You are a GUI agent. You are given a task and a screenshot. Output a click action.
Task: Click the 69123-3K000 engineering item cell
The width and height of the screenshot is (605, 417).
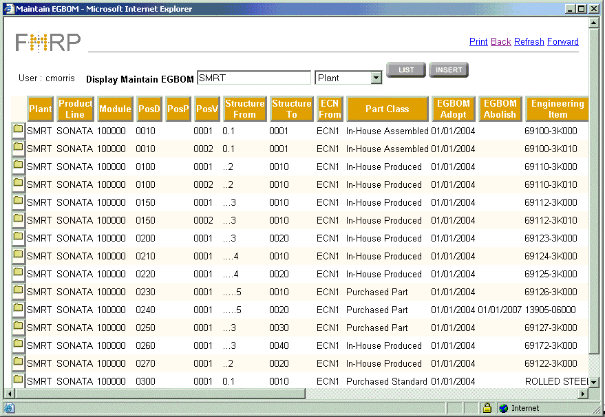pyautogui.click(x=551, y=238)
